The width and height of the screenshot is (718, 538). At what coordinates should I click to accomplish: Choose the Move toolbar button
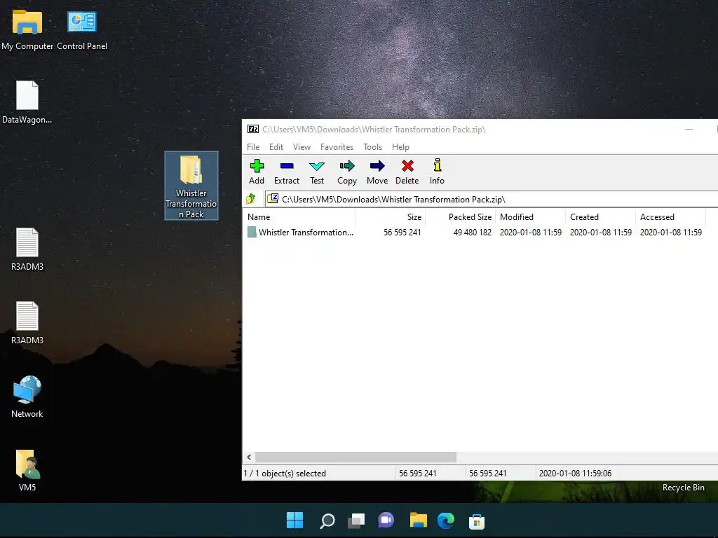point(377,172)
